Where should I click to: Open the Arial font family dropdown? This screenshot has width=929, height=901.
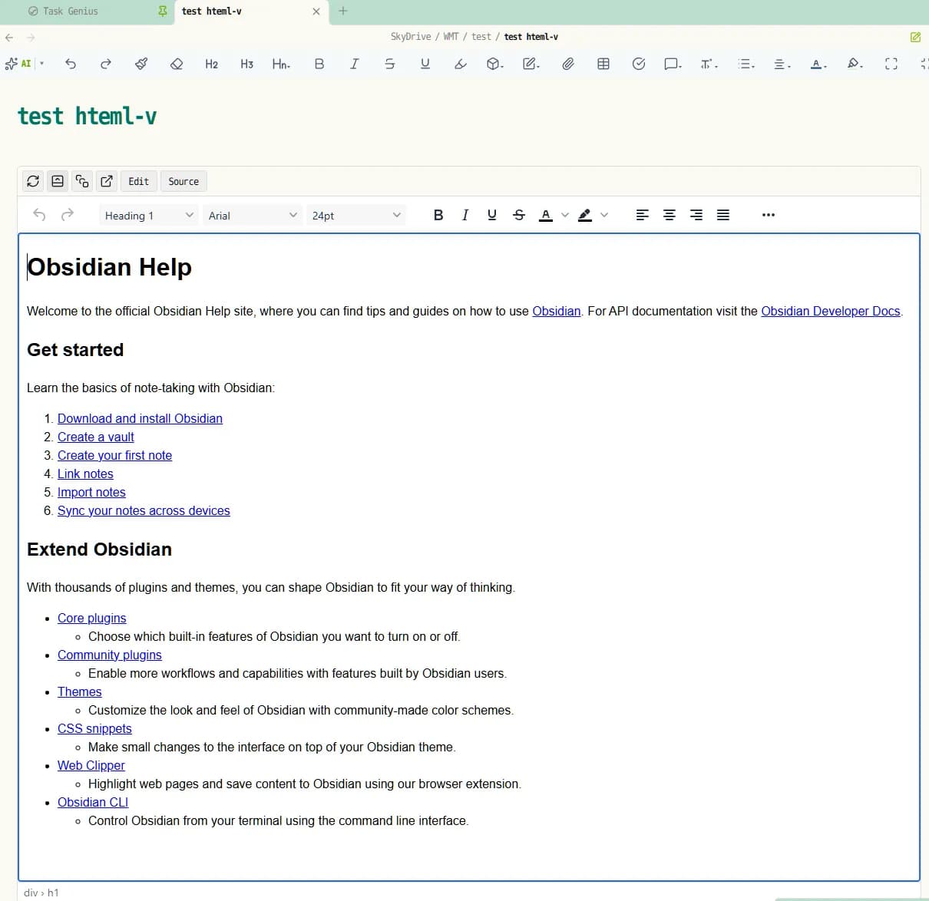253,216
